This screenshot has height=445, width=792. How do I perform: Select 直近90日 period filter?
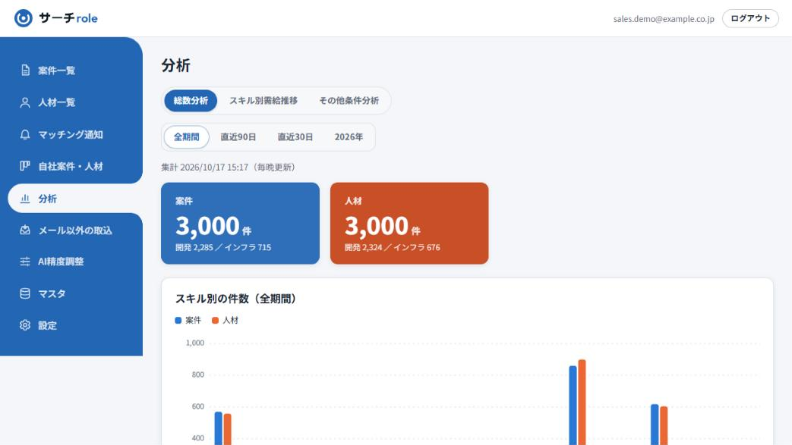click(238, 136)
